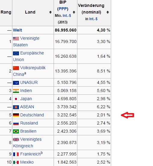Click the India flag icon
The height and width of the screenshot is (166, 153).
coord(16,91)
